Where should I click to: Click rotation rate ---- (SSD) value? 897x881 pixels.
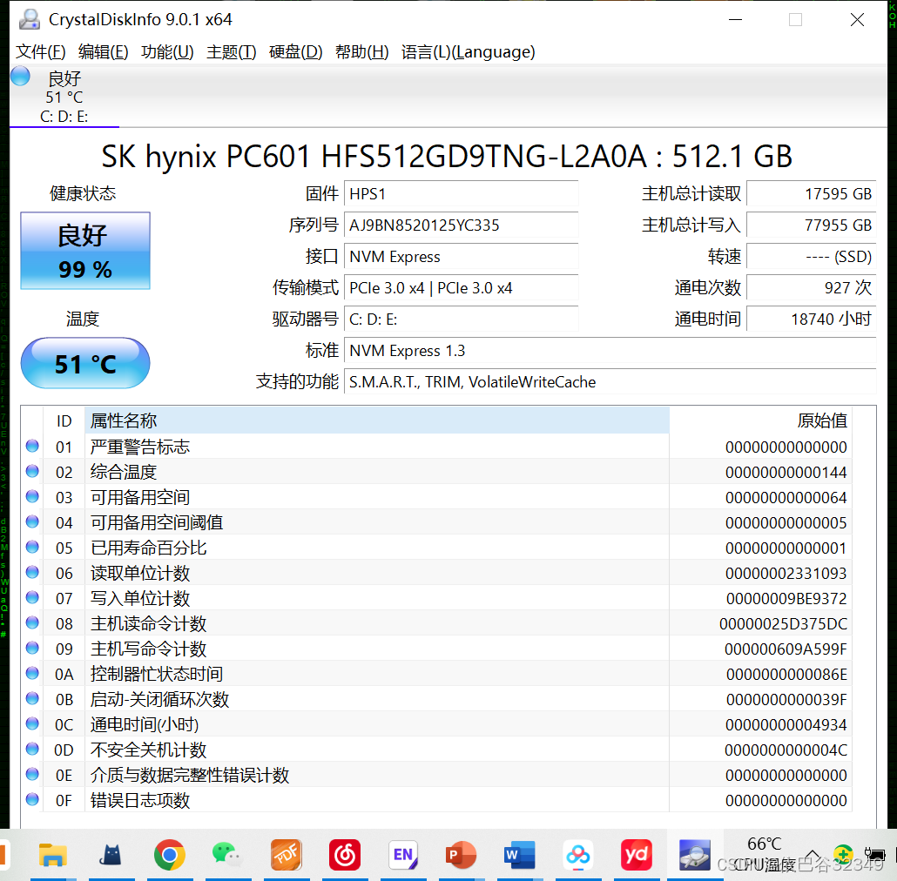pos(811,257)
